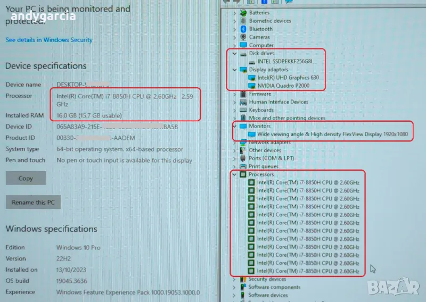Expand the Biometric devices arrow
The height and width of the screenshot is (302, 426).
(235, 21)
